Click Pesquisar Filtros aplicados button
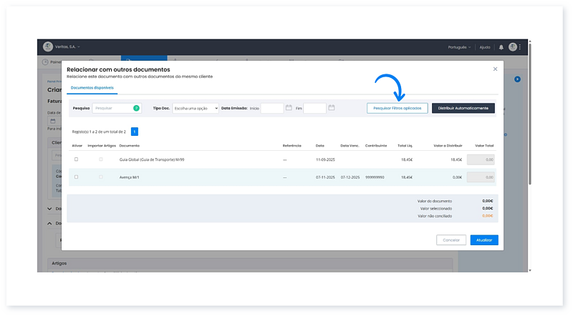573x316 pixels. click(398, 108)
